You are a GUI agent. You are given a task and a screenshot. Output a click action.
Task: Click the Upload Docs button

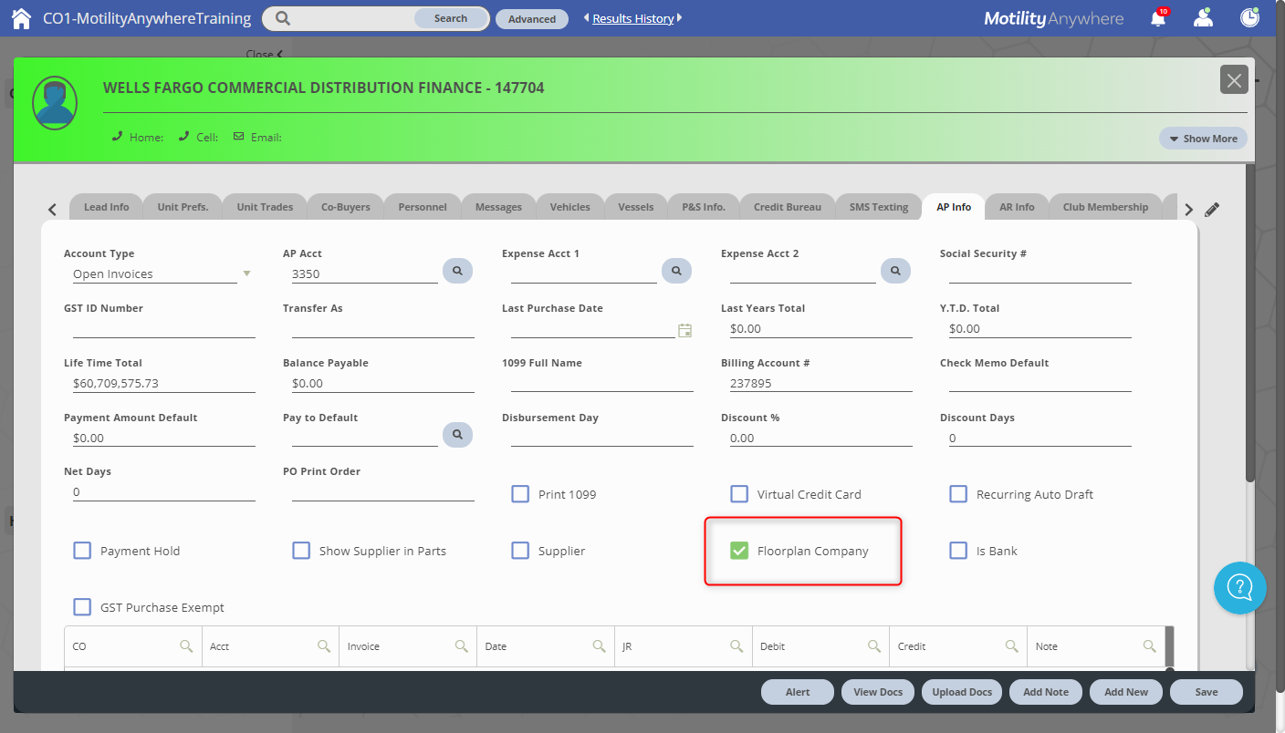coord(962,692)
